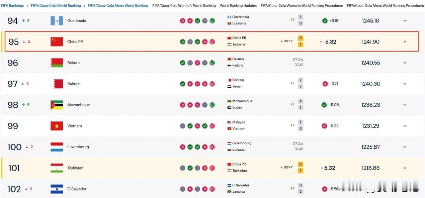Screen dimensions: 425x198
Task: Click the Bahrain flag beside rank 97
Action: (x=56, y=84)
